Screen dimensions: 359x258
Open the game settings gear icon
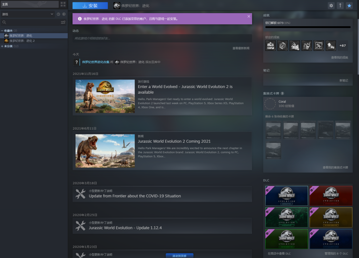pyautogui.click(x=331, y=6)
